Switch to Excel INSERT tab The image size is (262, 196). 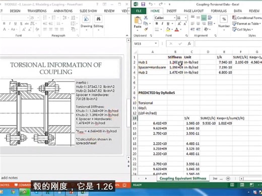click(171, 11)
